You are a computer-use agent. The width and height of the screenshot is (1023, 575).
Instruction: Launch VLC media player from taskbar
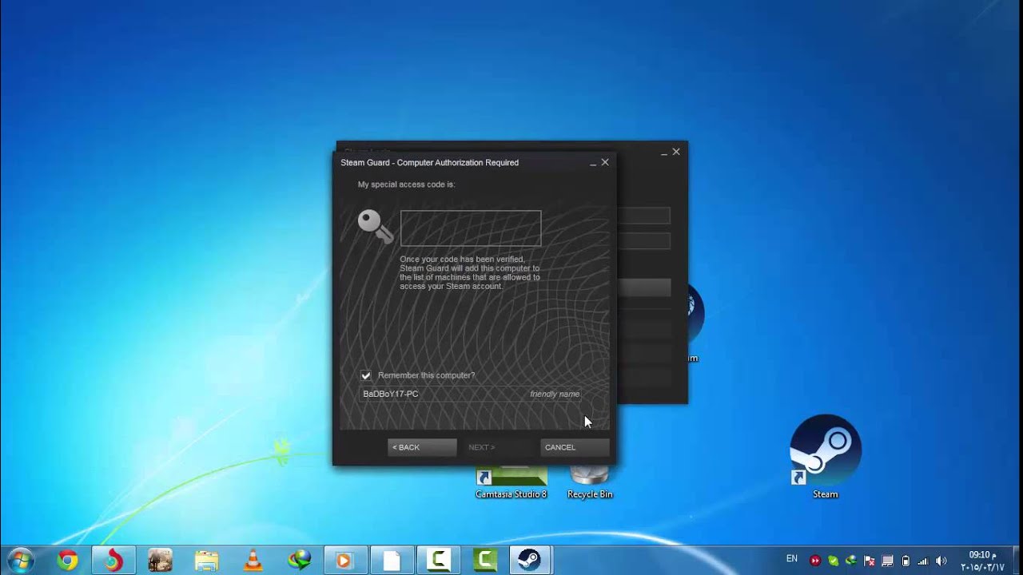[x=253, y=561]
